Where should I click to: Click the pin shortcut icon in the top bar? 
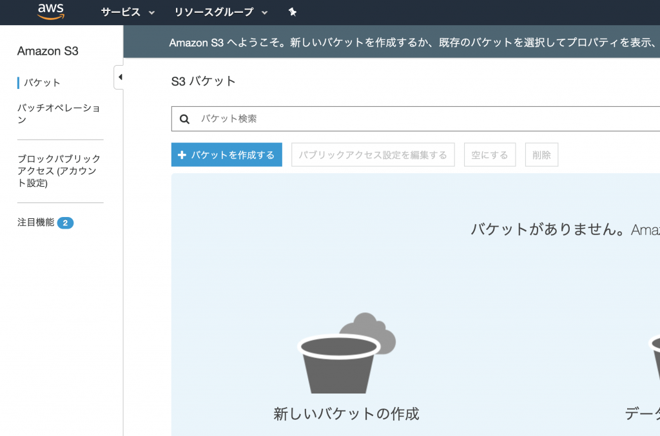293,12
